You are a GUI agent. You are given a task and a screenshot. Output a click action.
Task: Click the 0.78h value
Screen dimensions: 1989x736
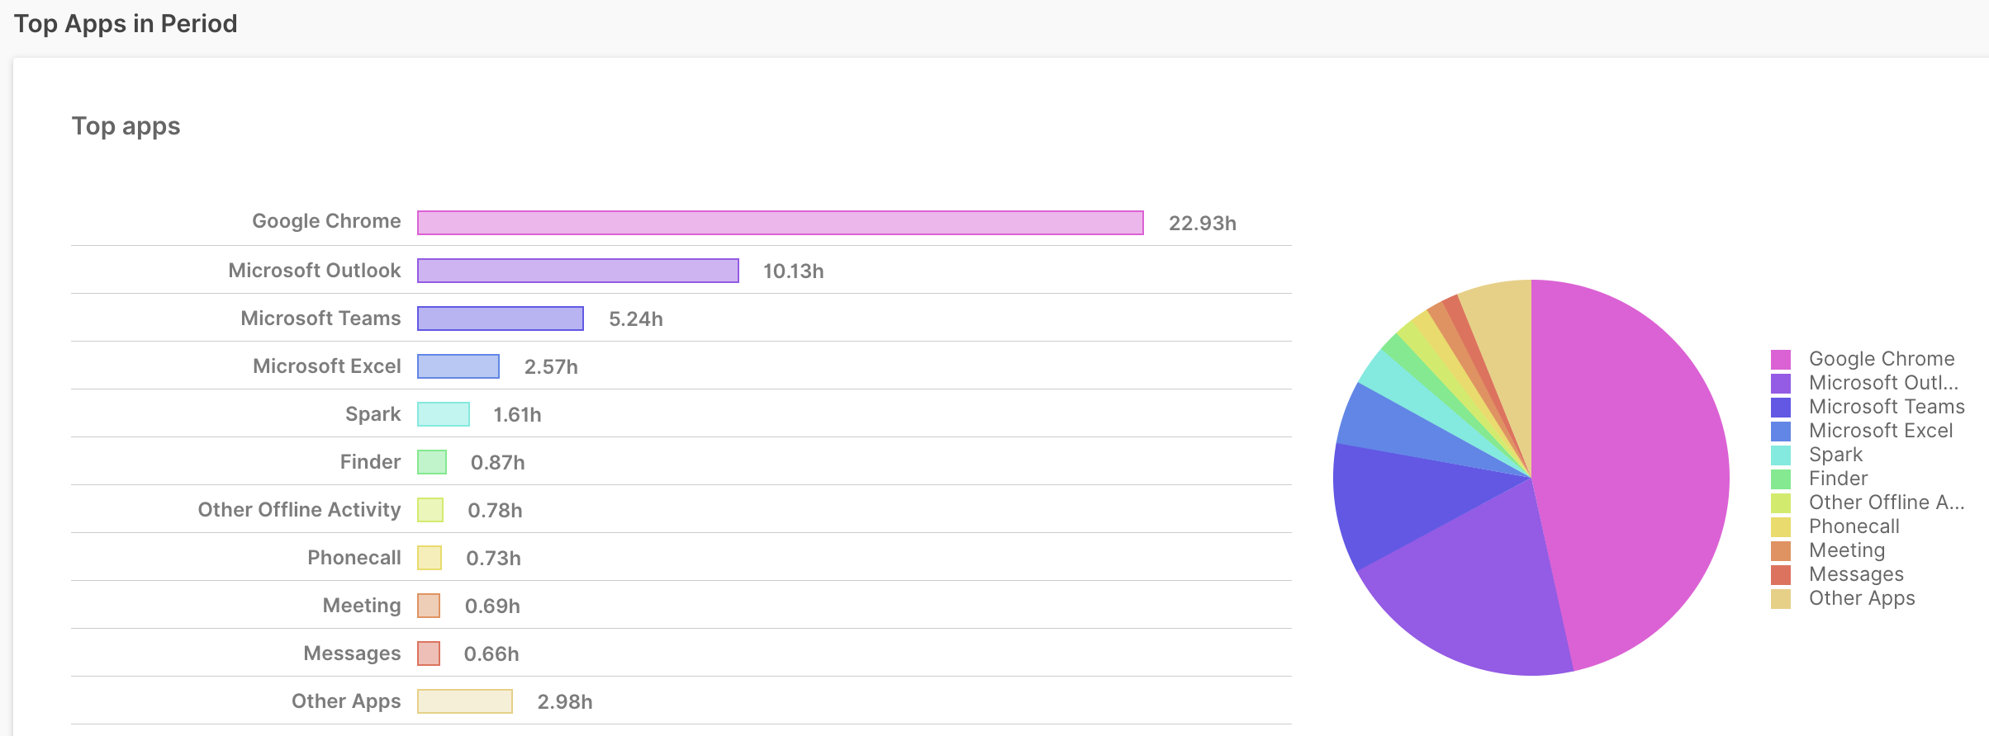tap(496, 511)
